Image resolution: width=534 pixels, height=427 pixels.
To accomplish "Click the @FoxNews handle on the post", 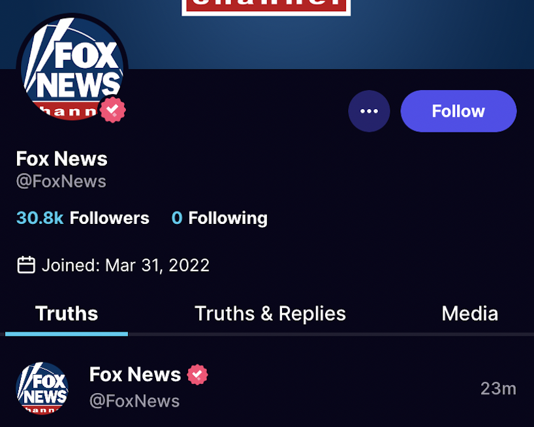I will (x=134, y=401).
